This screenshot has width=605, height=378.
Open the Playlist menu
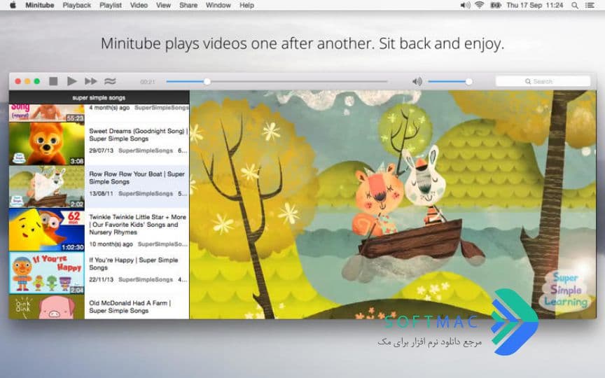111,6
